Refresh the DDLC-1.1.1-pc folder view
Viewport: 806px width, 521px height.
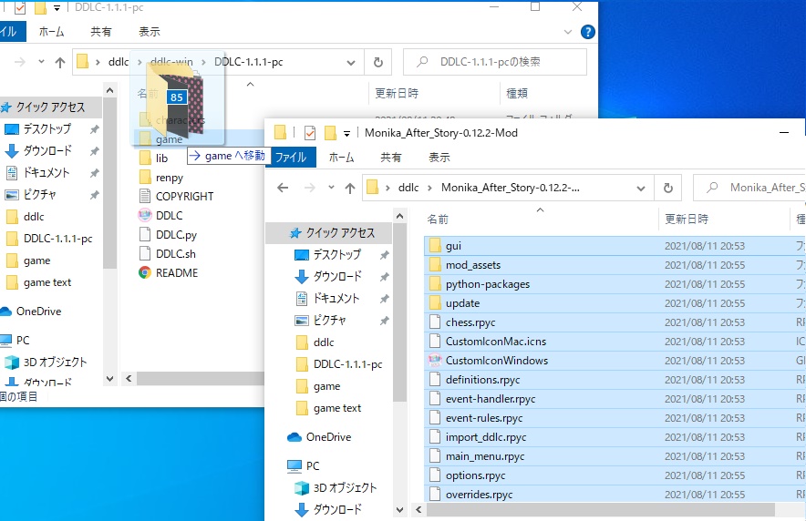[x=377, y=62]
